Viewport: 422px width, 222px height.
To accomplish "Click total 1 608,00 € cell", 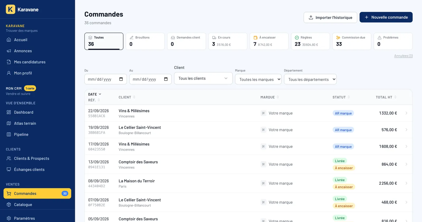I will [388, 147].
